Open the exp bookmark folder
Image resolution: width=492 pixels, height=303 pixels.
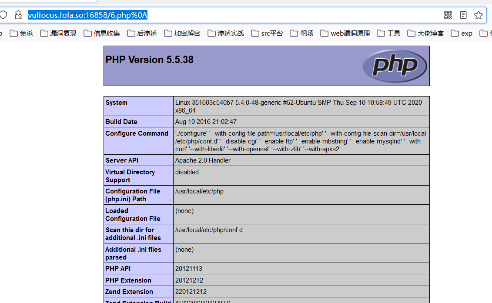(462, 33)
